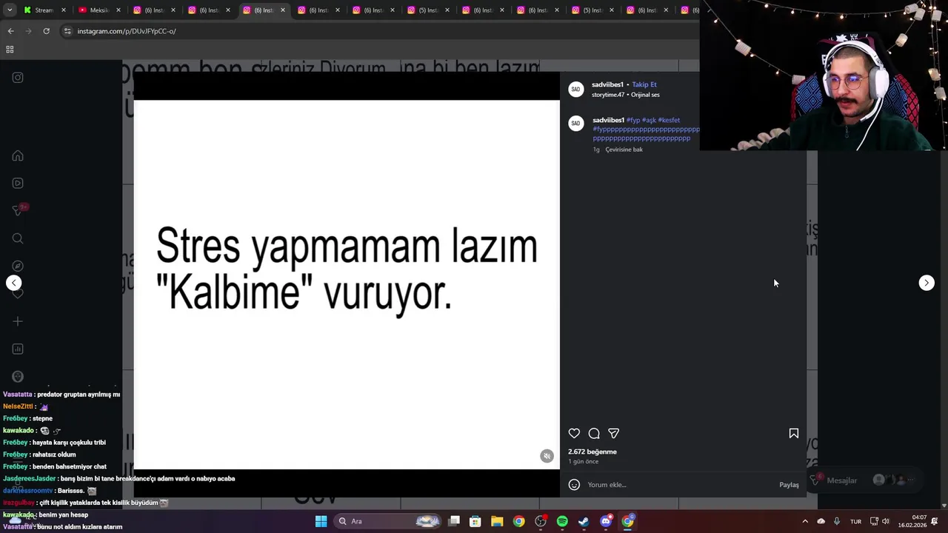948x533 pixels.
Task: Close the active Instagram tab
Action: point(283,10)
